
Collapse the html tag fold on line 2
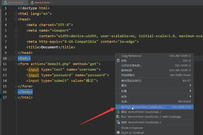coord(16,14)
